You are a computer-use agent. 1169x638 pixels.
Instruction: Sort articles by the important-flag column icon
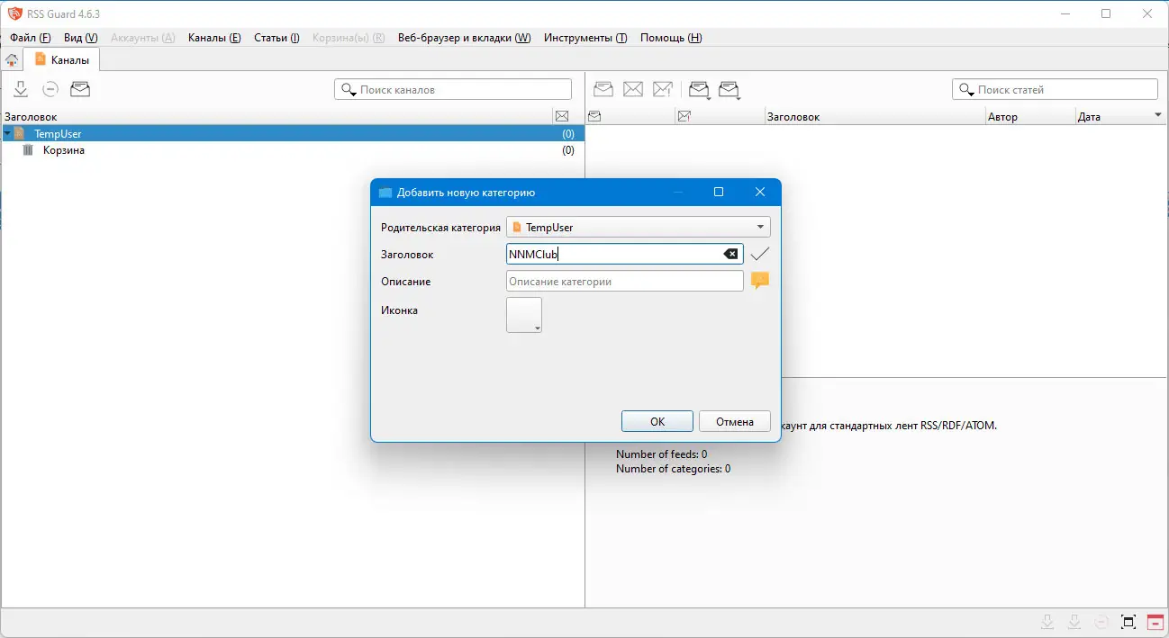[x=684, y=117]
